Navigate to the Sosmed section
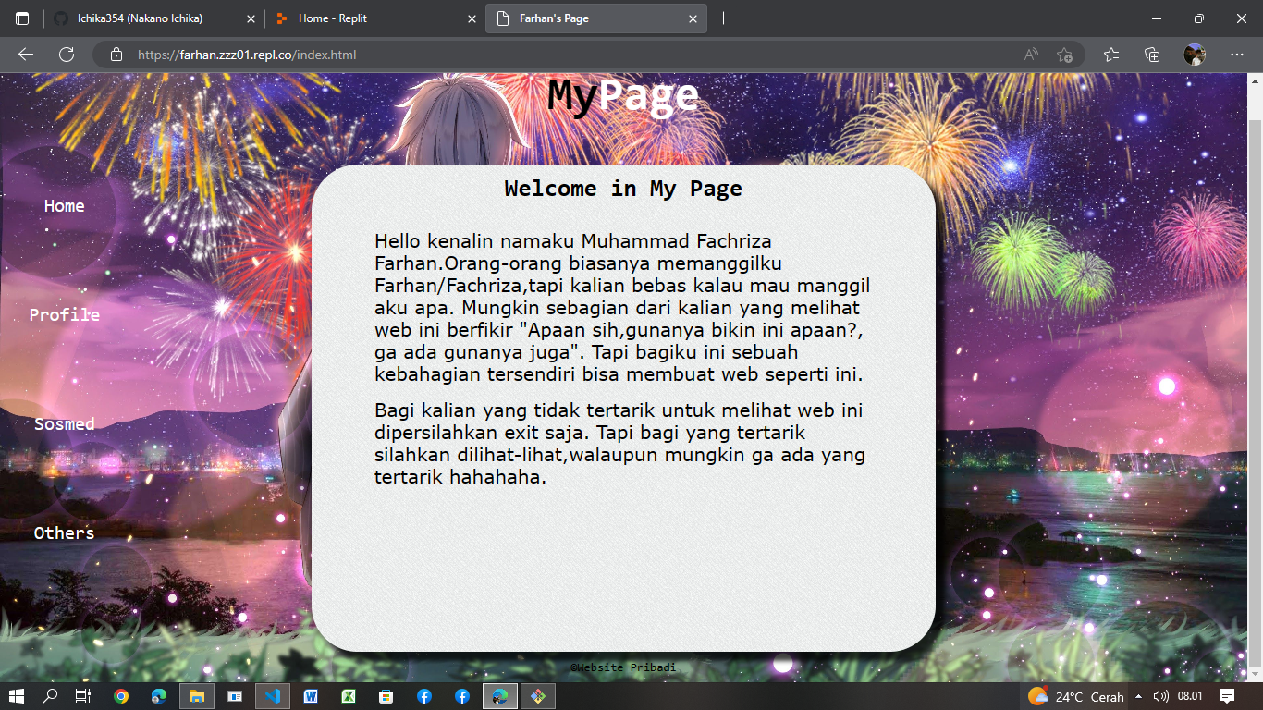This screenshot has height=710, width=1263. [x=63, y=423]
